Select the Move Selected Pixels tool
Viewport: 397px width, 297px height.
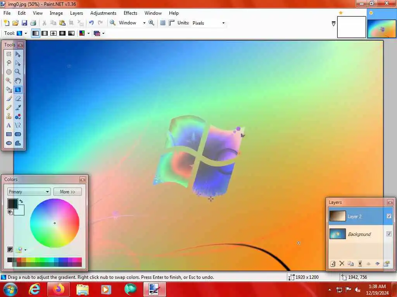[18, 54]
